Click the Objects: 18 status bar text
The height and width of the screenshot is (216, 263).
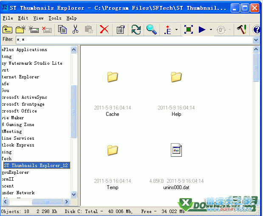pyautogui.click(x=15, y=211)
